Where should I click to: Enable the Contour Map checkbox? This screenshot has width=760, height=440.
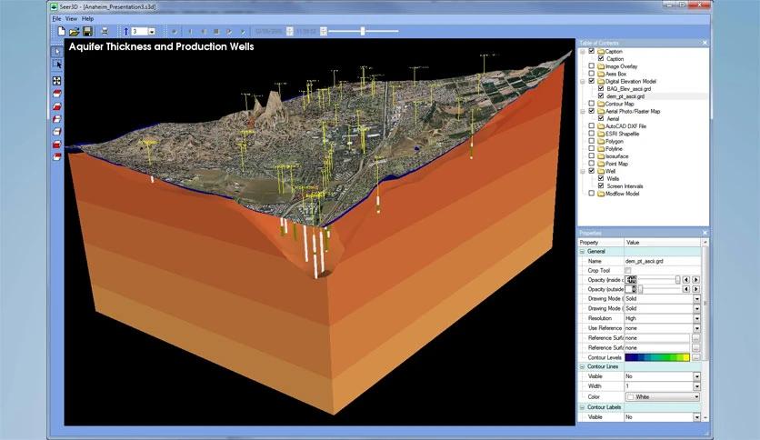pos(592,104)
